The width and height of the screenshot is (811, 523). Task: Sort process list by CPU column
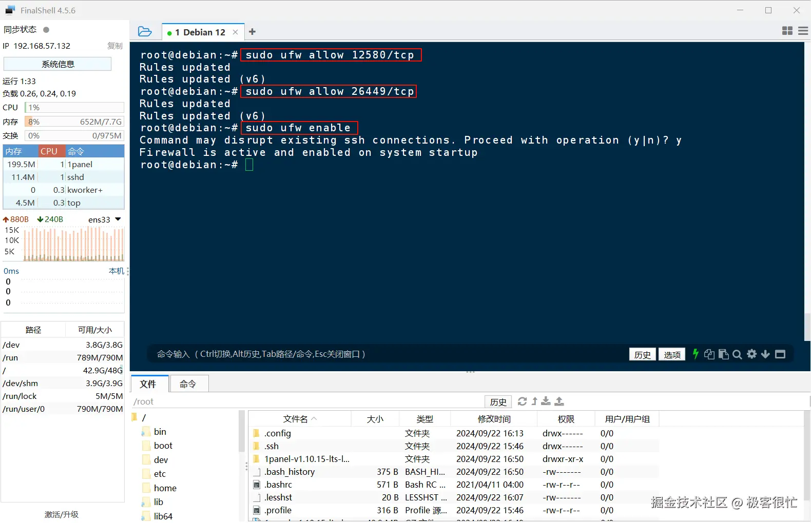point(52,151)
